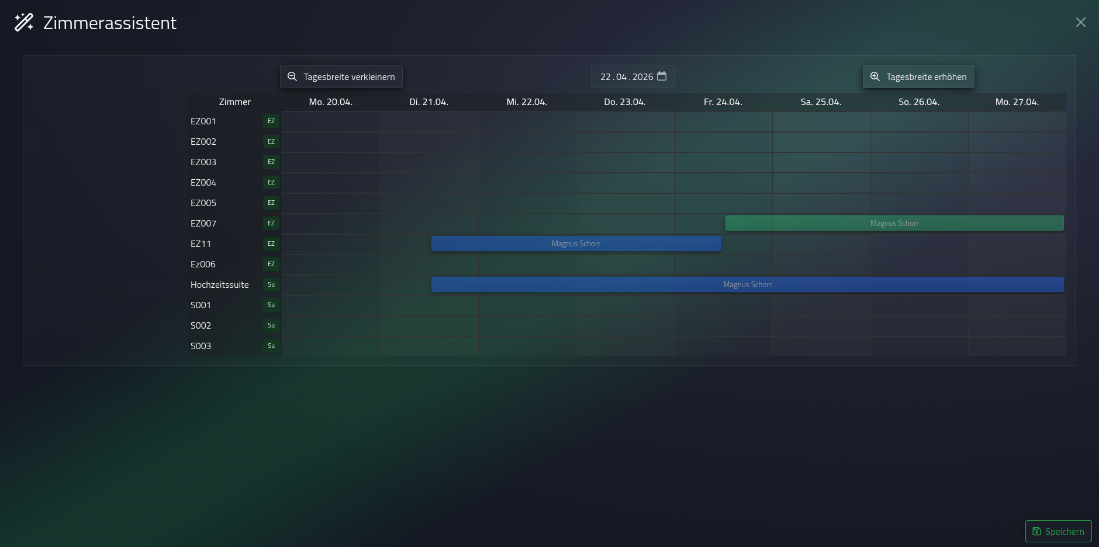The image size is (1099, 547).
Task: Select room label S002
Action: (x=201, y=326)
